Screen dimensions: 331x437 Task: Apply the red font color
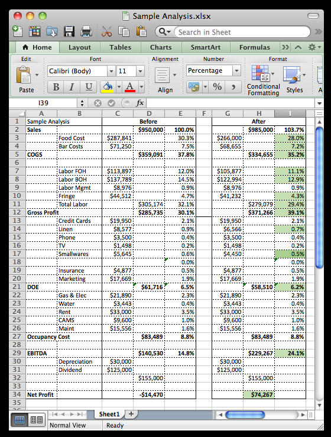[x=130, y=87]
